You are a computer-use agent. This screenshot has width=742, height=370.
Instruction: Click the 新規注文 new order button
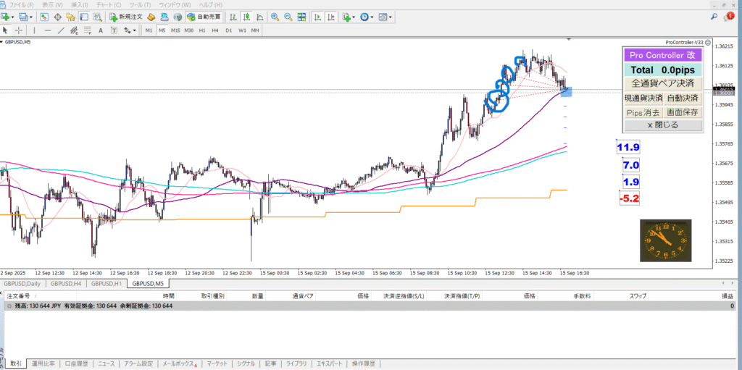pyautogui.click(x=128, y=17)
